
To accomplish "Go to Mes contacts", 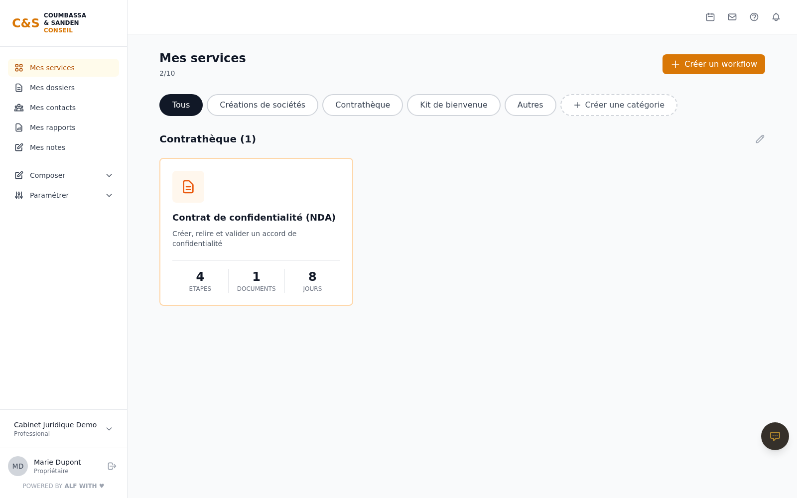I will (x=63, y=108).
